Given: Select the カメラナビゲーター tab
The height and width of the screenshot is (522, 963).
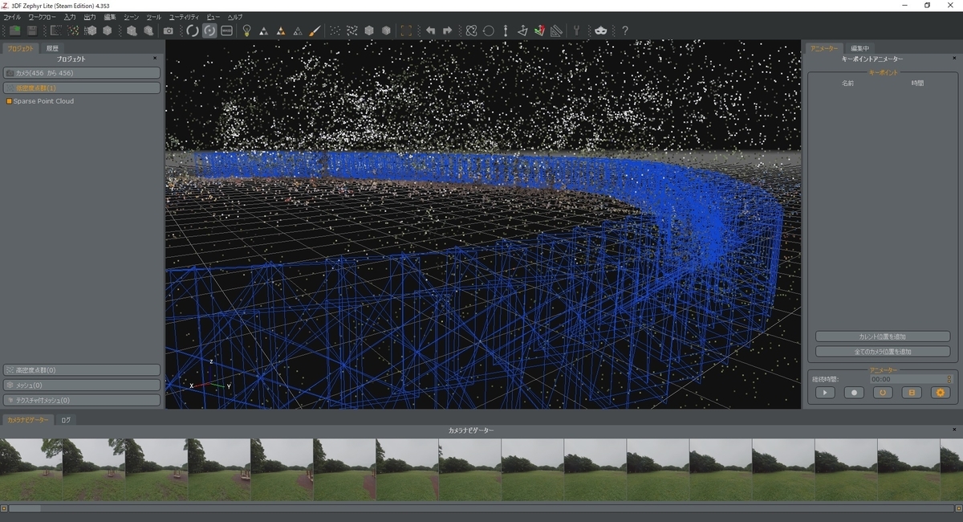Looking at the screenshot, I should point(27,420).
